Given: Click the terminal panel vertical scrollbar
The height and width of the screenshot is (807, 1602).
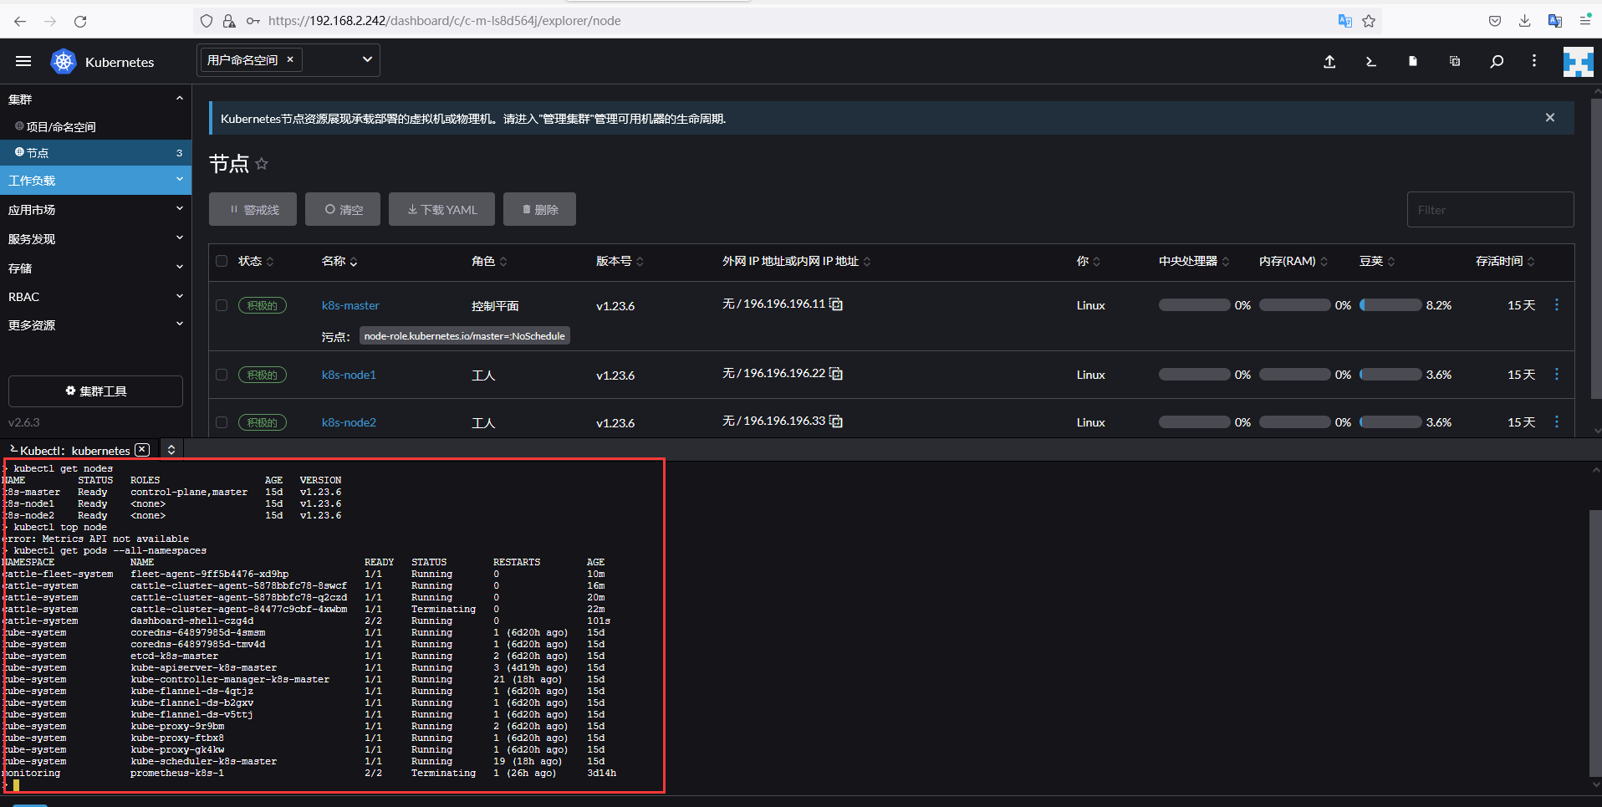Looking at the screenshot, I should (x=1595, y=644).
